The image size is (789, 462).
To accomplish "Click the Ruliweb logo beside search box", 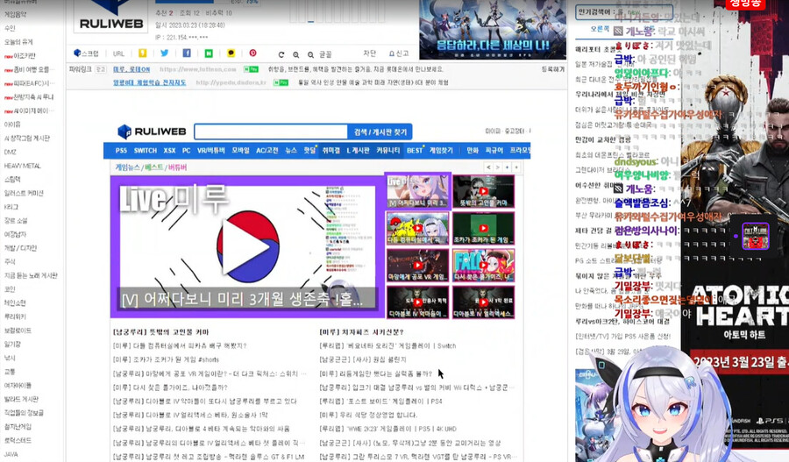I will click(152, 131).
